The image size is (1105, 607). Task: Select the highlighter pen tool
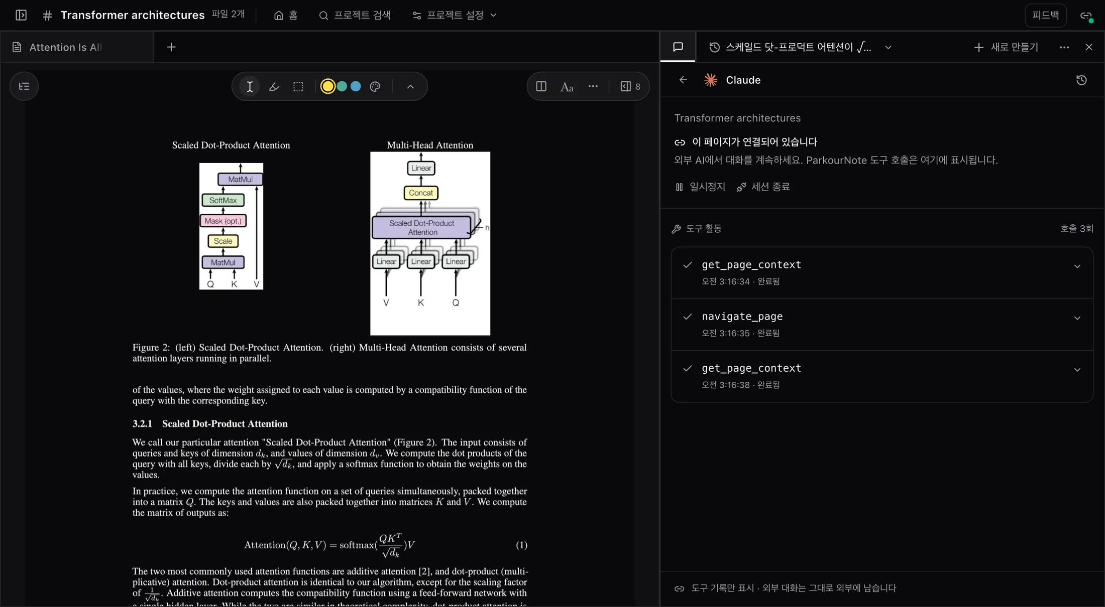coord(274,86)
